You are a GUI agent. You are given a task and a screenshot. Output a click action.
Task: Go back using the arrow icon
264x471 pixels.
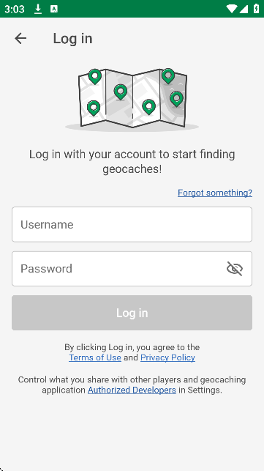coord(20,38)
